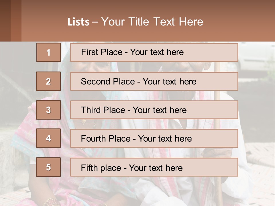
Task: Click "First Place - Your text here" bar
Action: click(154, 52)
